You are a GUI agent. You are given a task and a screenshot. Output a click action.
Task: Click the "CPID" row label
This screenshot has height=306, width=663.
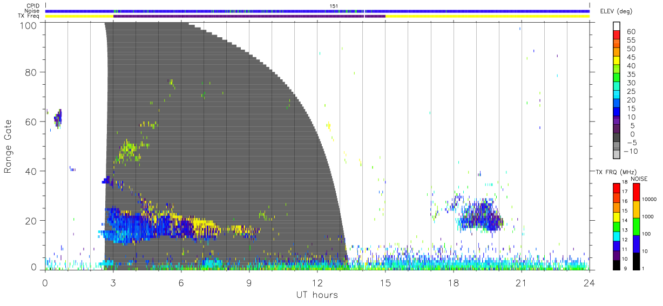tap(33, 6)
